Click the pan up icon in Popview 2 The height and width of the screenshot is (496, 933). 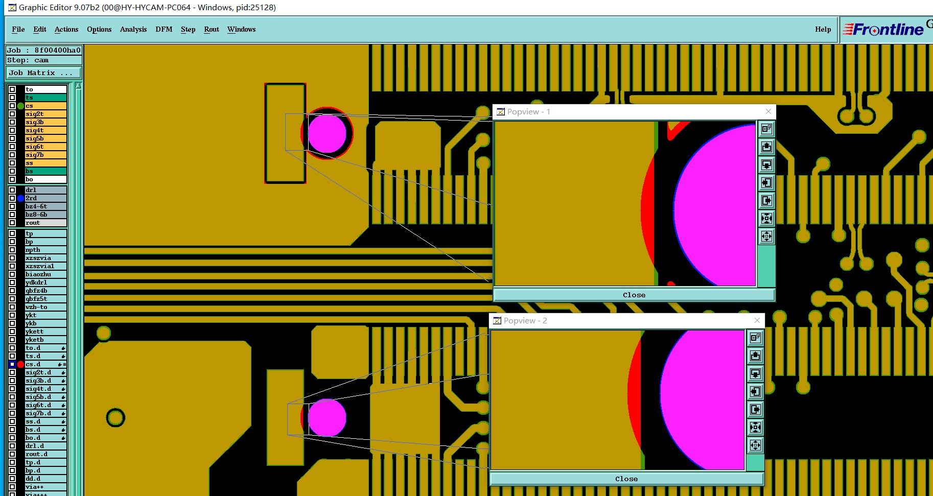point(755,356)
